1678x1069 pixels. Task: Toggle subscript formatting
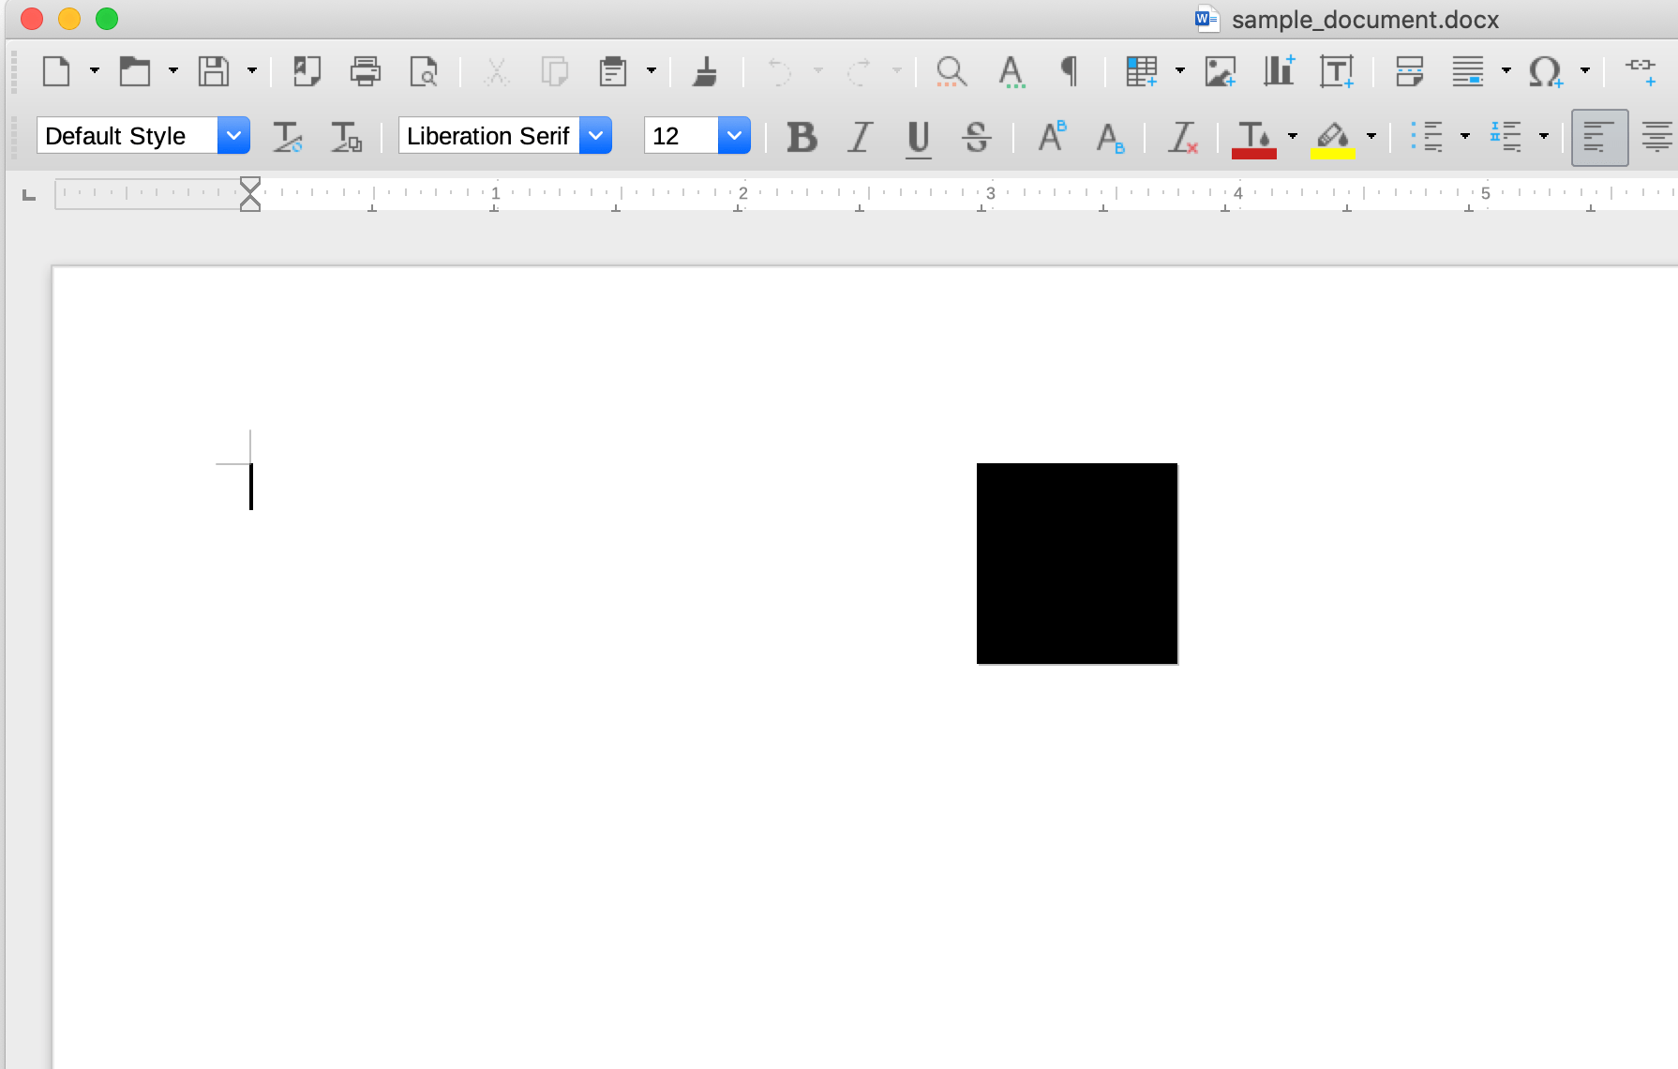[x=1110, y=138]
